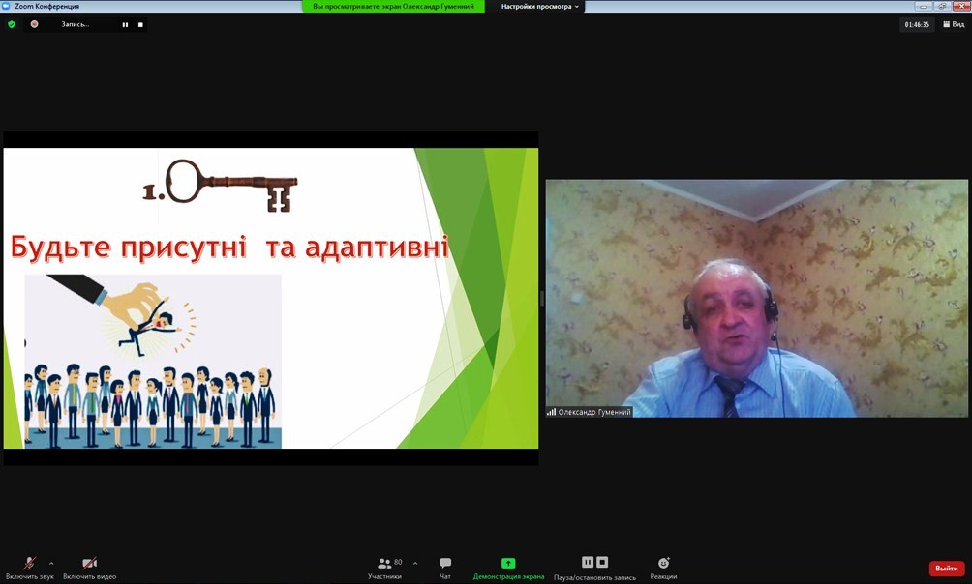
Task: Pause recording in the bottom toolbar
Action: click(x=587, y=562)
